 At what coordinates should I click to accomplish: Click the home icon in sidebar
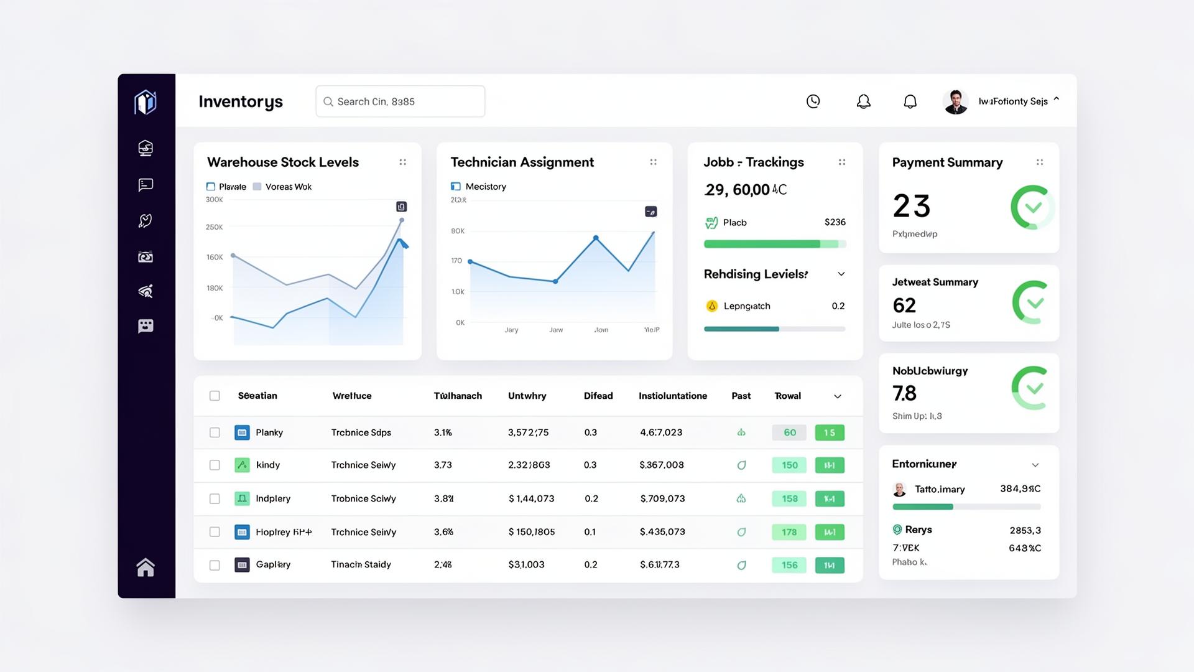click(146, 567)
